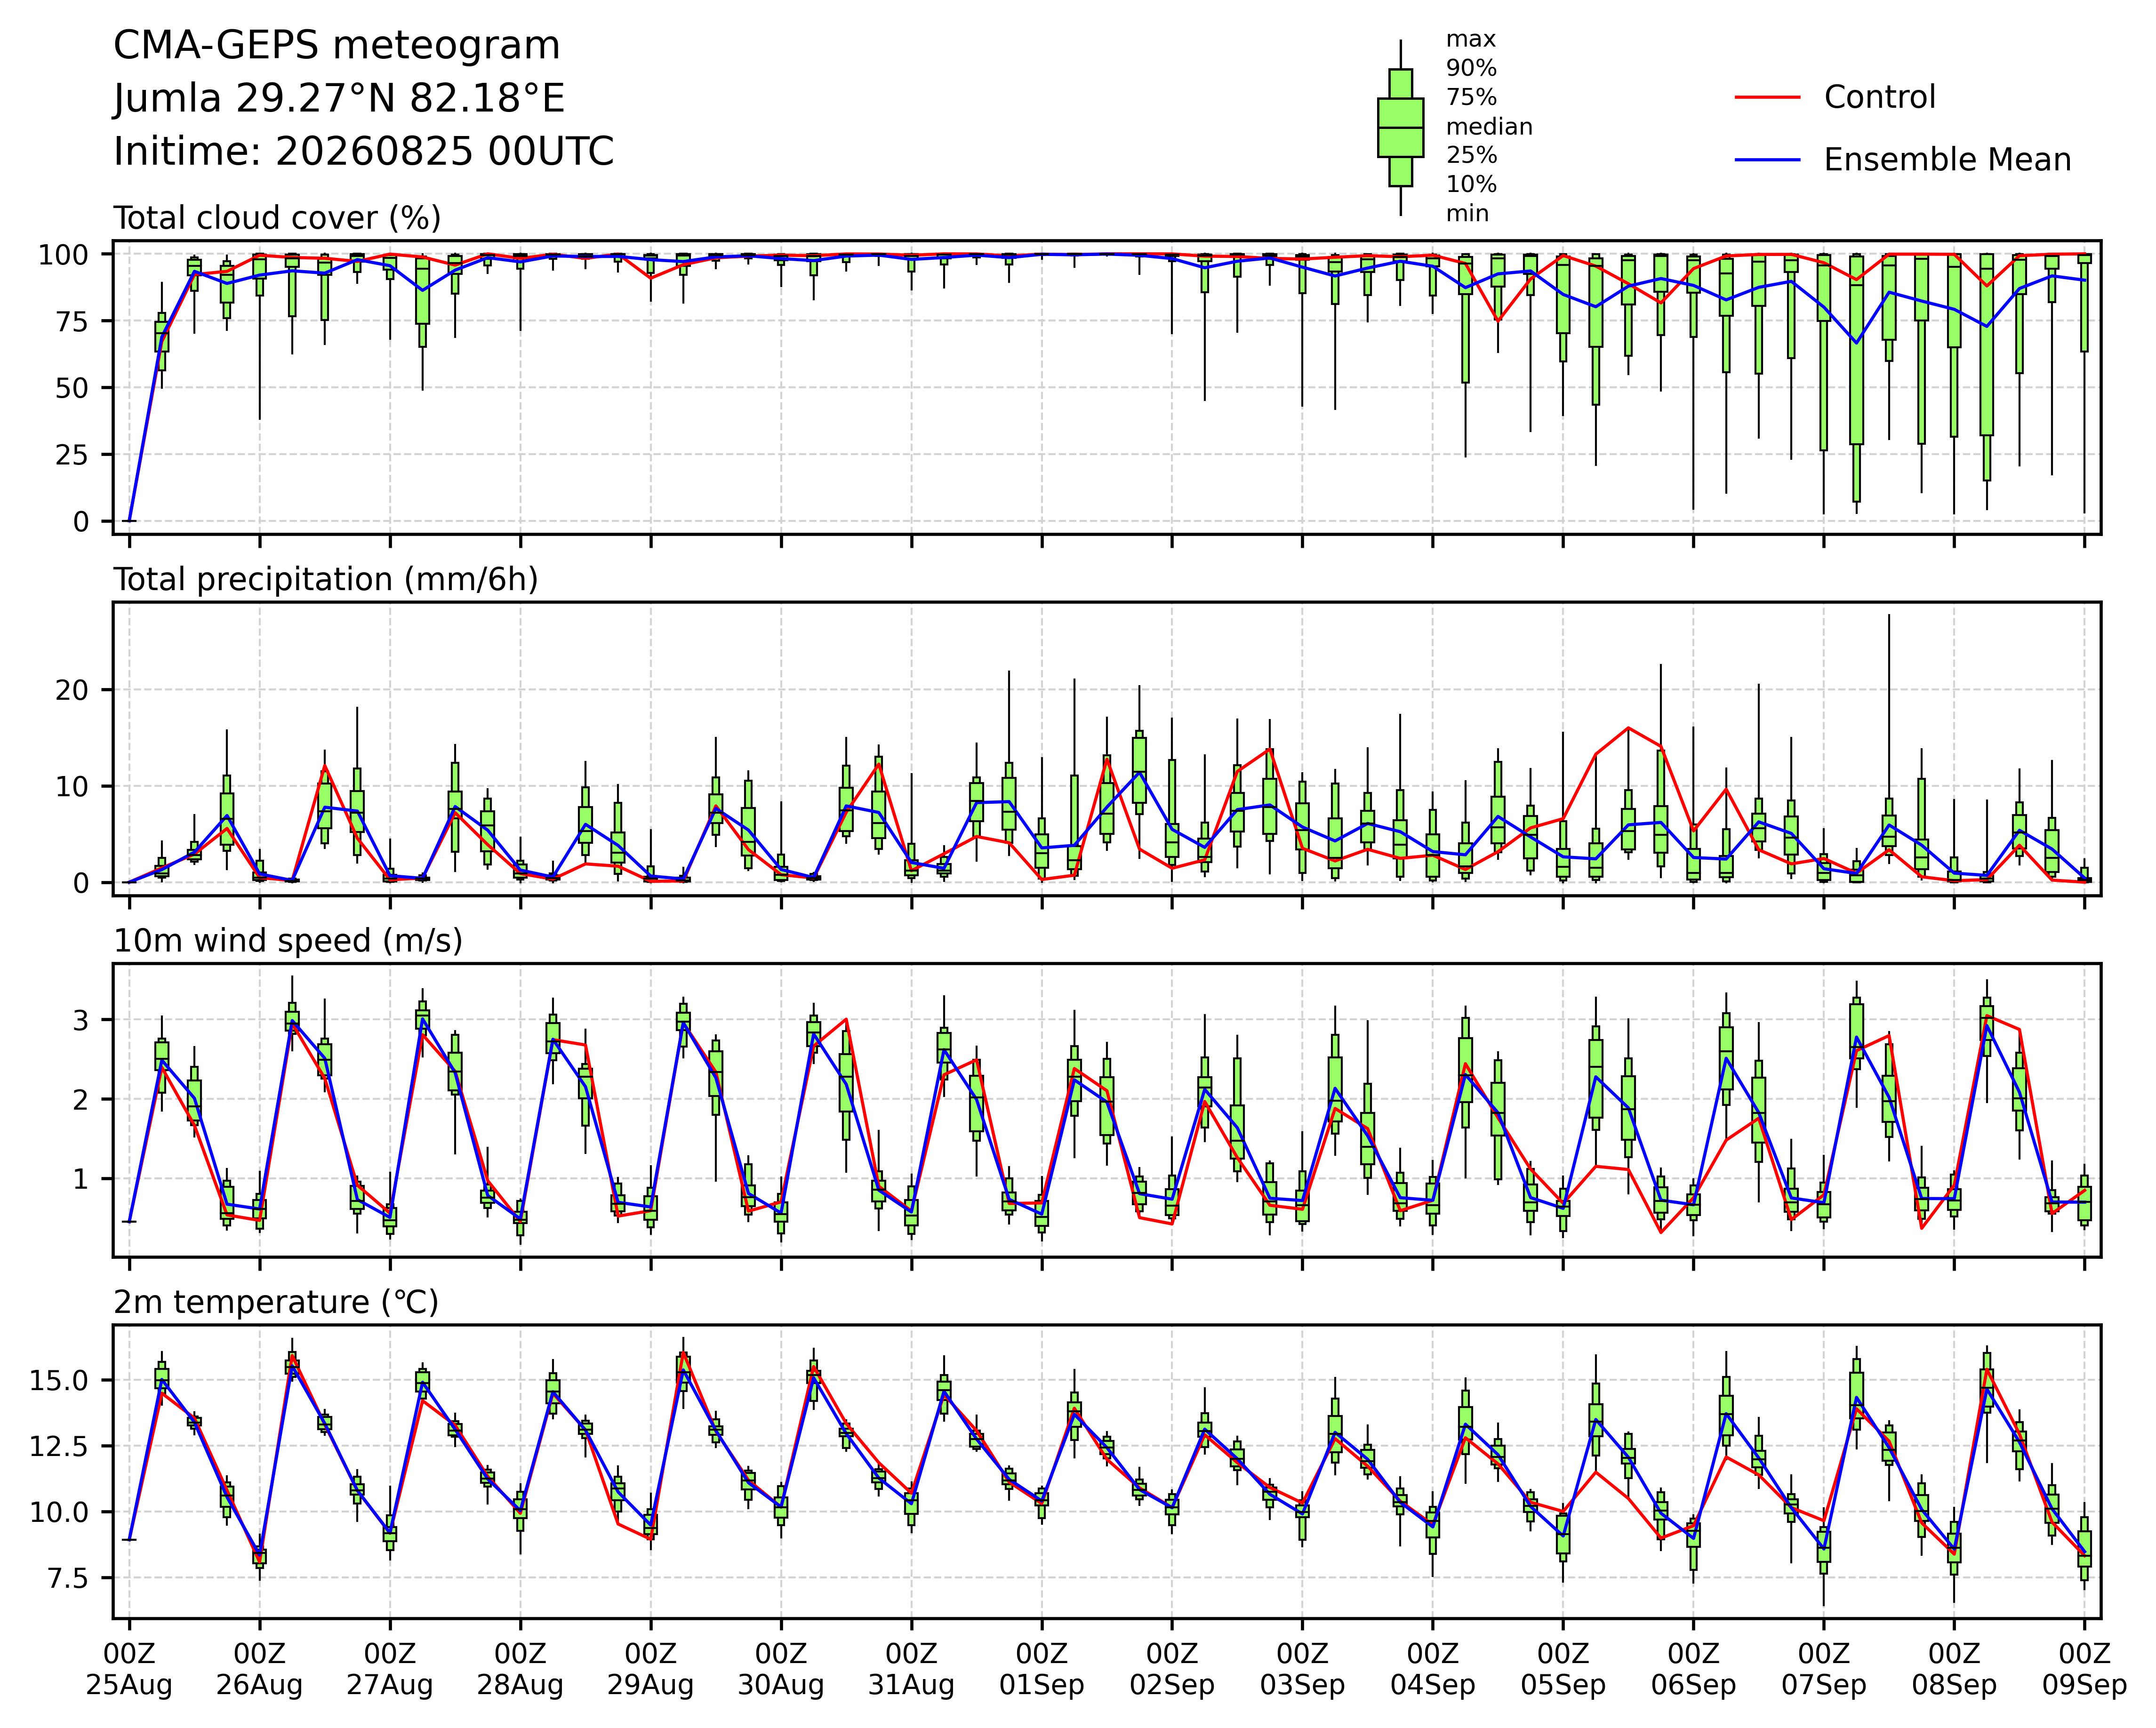The width and height of the screenshot is (2156, 1728).
Task: Click the '75' tick on cloud cover axis
Action: (x=72, y=322)
